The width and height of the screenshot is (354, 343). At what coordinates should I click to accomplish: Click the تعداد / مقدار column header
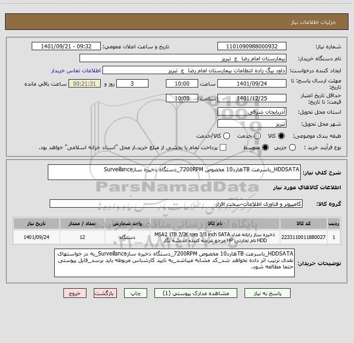point(82,223)
